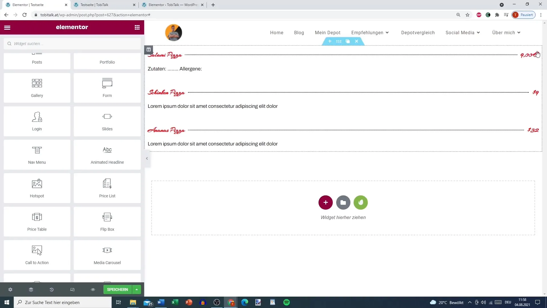Viewport: 547px width, 308px height.
Task: Toggle the left sidebar collapse arrow
Action: tap(147, 158)
